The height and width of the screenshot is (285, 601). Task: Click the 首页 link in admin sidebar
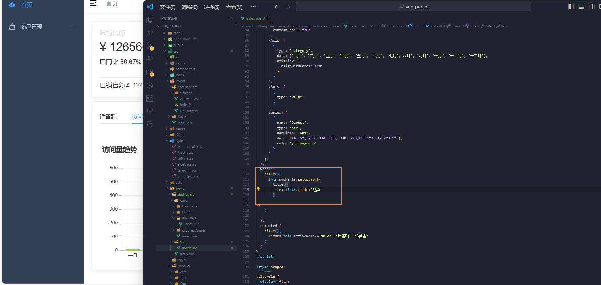point(27,5)
